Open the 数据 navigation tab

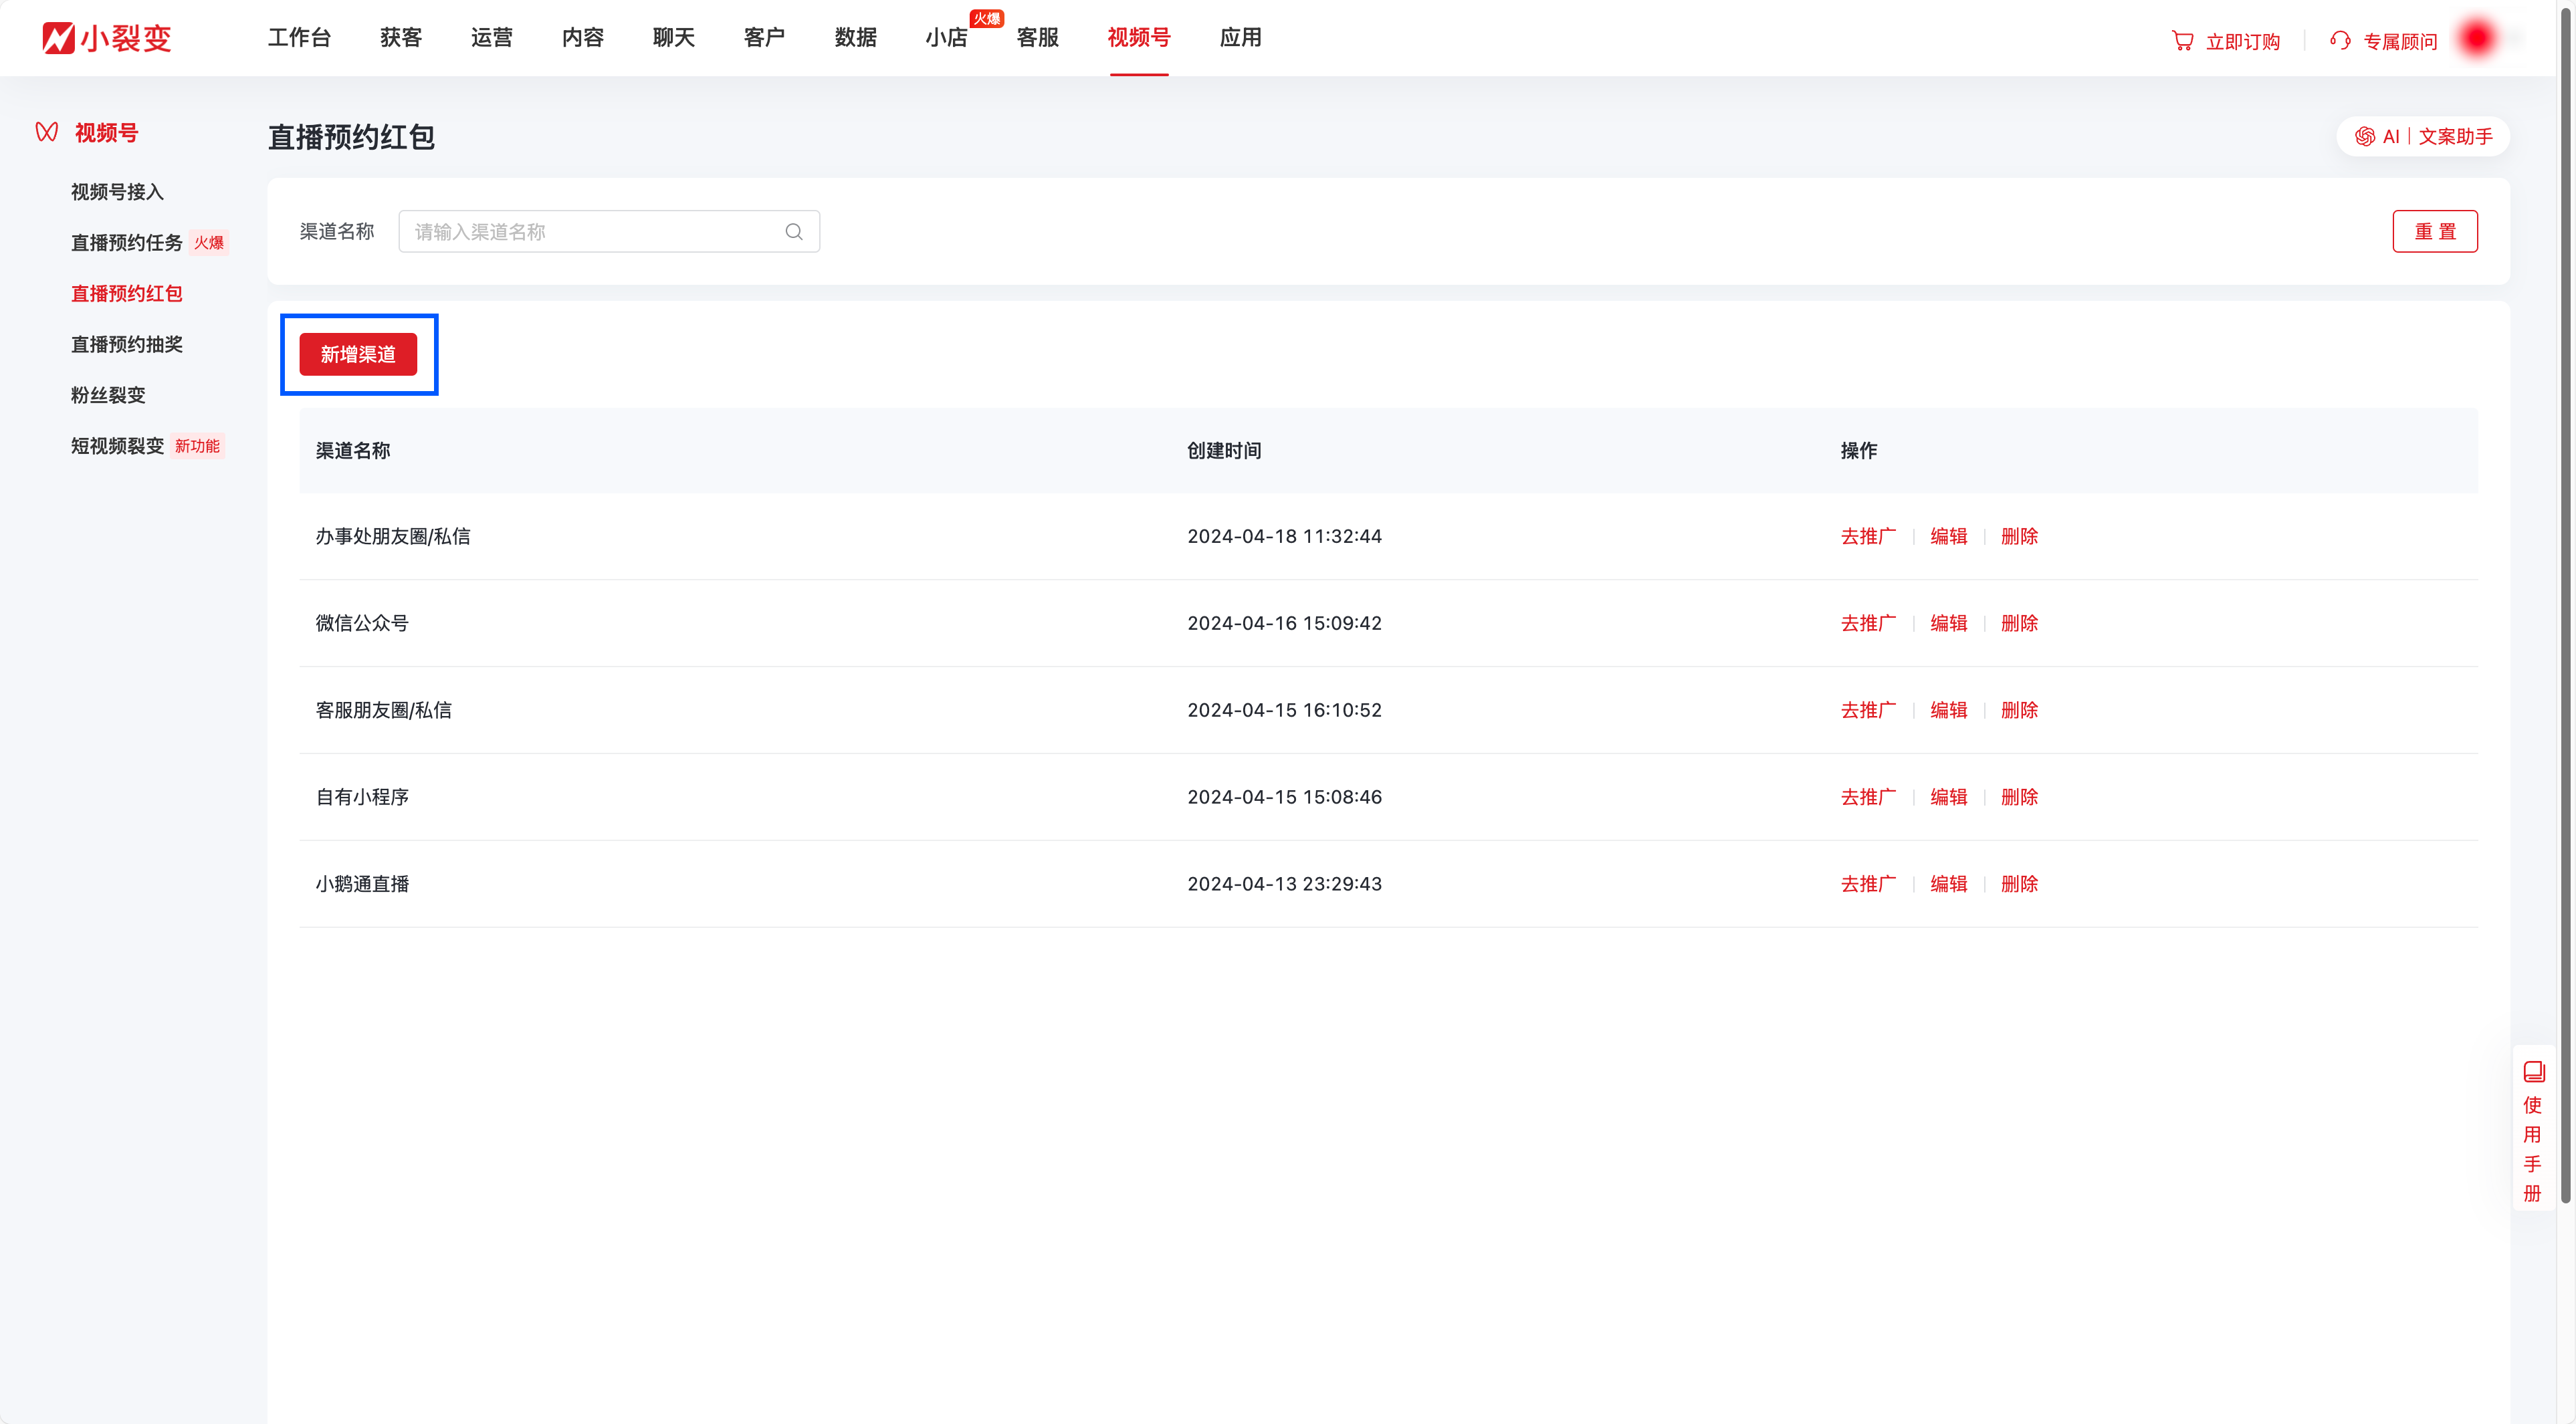(855, 38)
